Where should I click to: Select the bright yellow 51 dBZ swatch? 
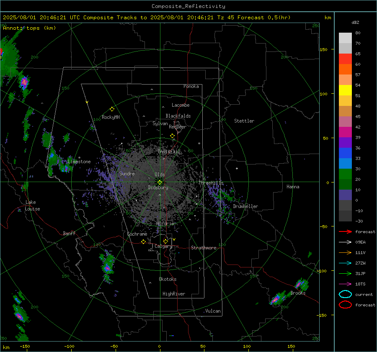345,90
